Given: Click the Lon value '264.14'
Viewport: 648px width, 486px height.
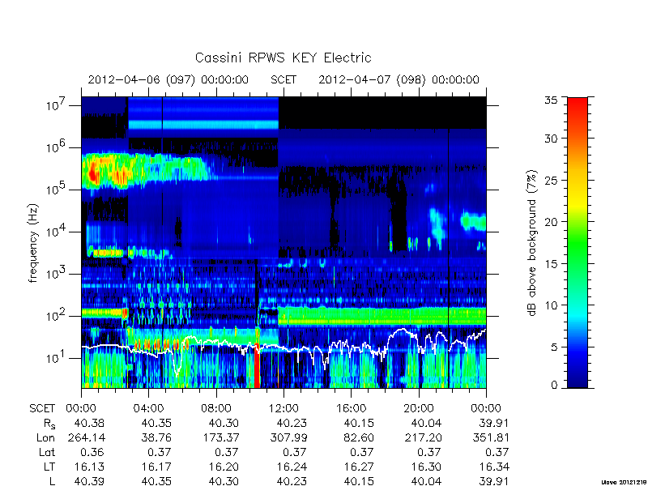Looking at the screenshot, I should tap(86, 437).
